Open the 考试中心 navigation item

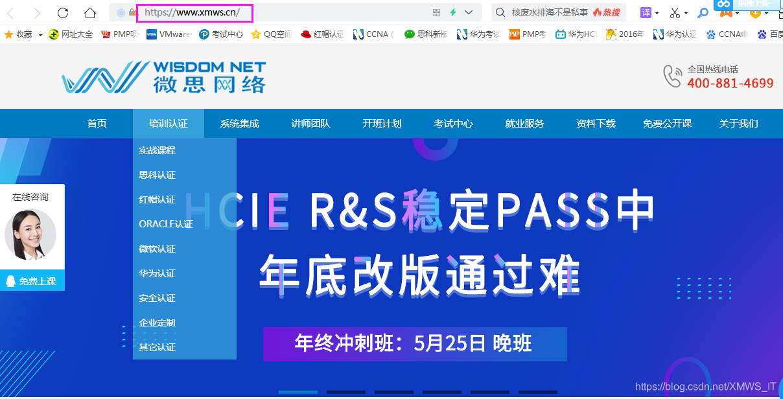click(454, 124)
